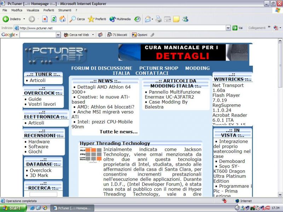This screenshot has width=283, height=212.
Task: Click the Mail envelope icon
Action: tap(148, 19)
